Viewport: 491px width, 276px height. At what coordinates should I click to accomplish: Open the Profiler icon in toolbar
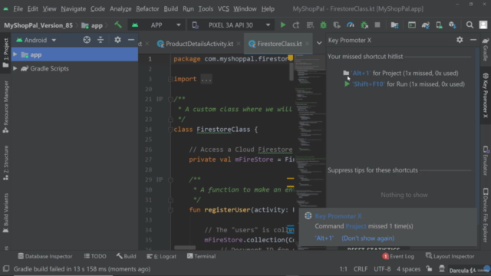351,25
